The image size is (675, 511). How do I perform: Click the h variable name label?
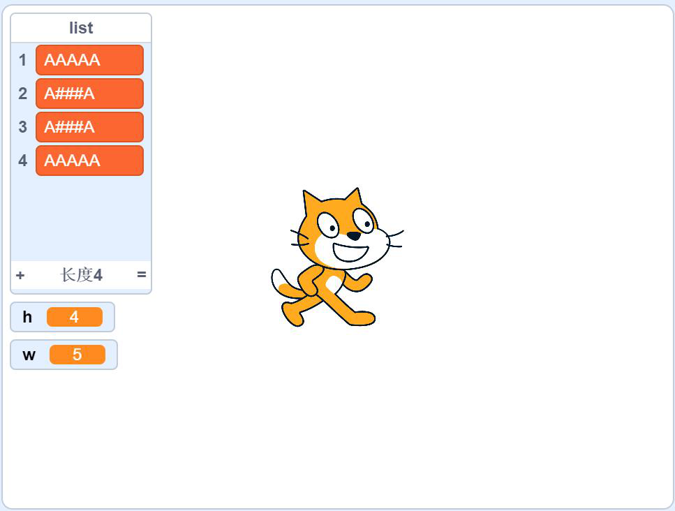coord(27,317)
